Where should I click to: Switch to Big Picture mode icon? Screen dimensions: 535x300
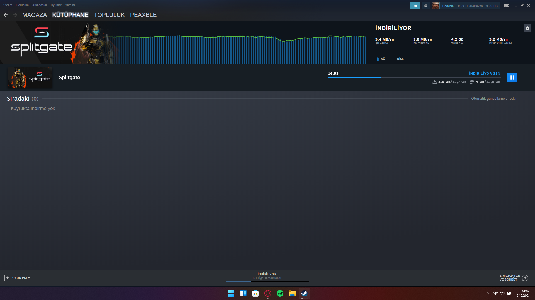coord(506,6)
